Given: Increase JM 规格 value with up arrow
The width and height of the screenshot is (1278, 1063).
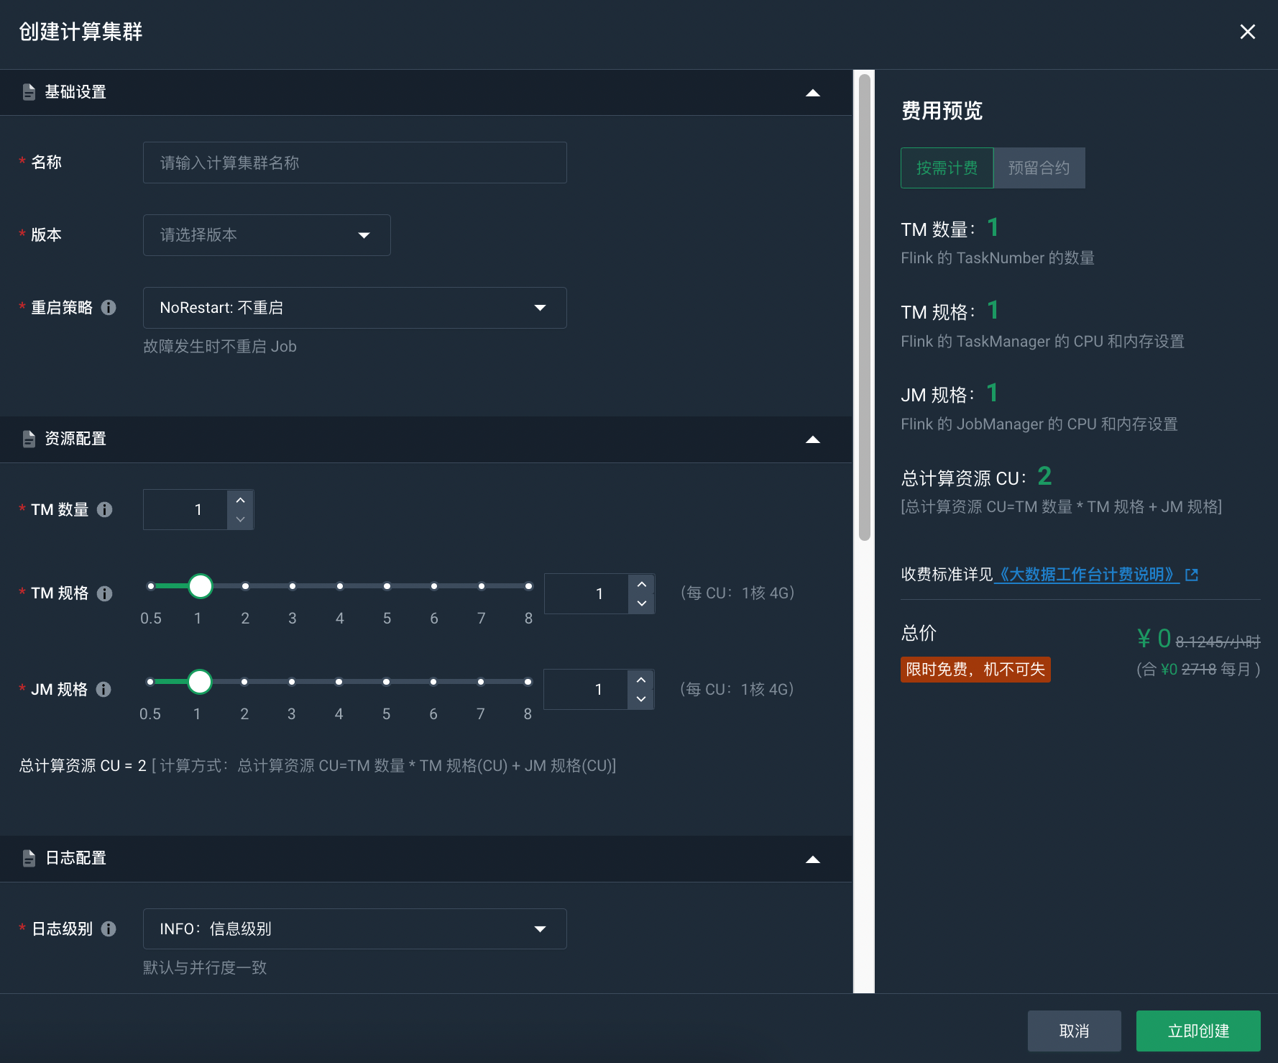Looking at the screenshot, I should (641, 680).
